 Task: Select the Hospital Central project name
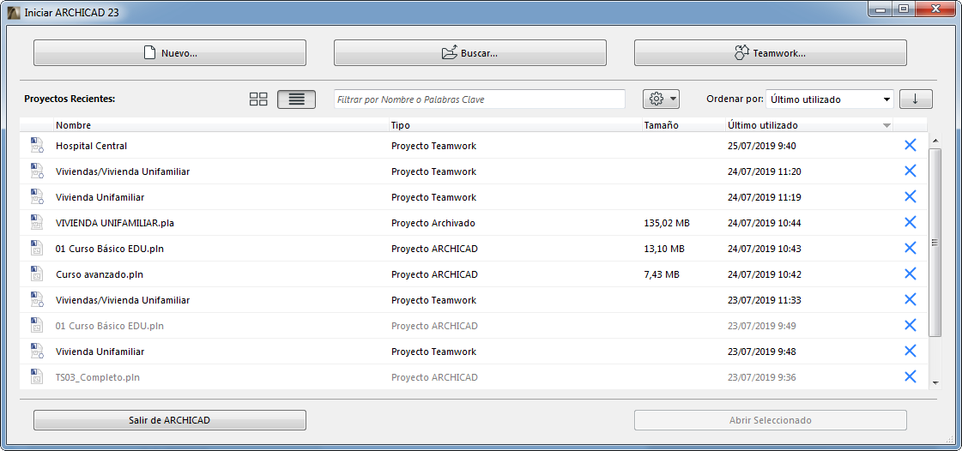92,146
